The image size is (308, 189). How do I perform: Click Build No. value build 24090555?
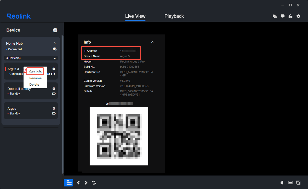129,67
